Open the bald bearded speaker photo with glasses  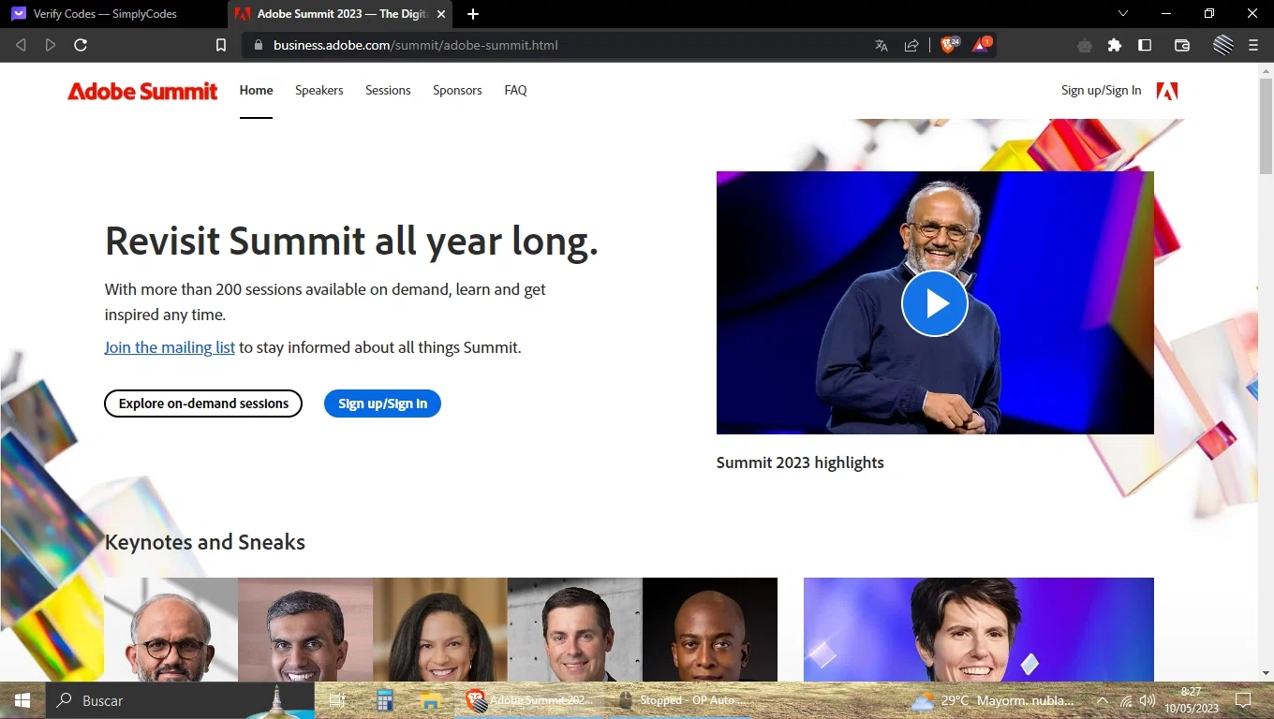pyautogui.click(x=170, y=629)
